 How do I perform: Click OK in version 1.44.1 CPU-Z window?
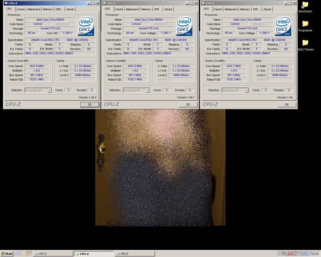(x=188, y=105)
